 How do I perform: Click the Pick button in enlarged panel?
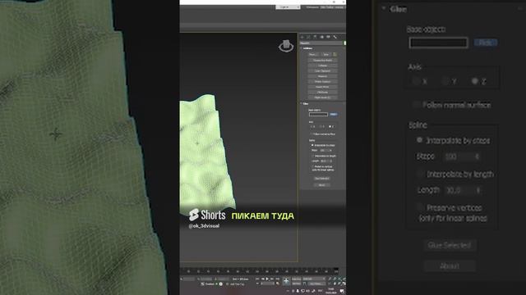[x=486, y=43]
